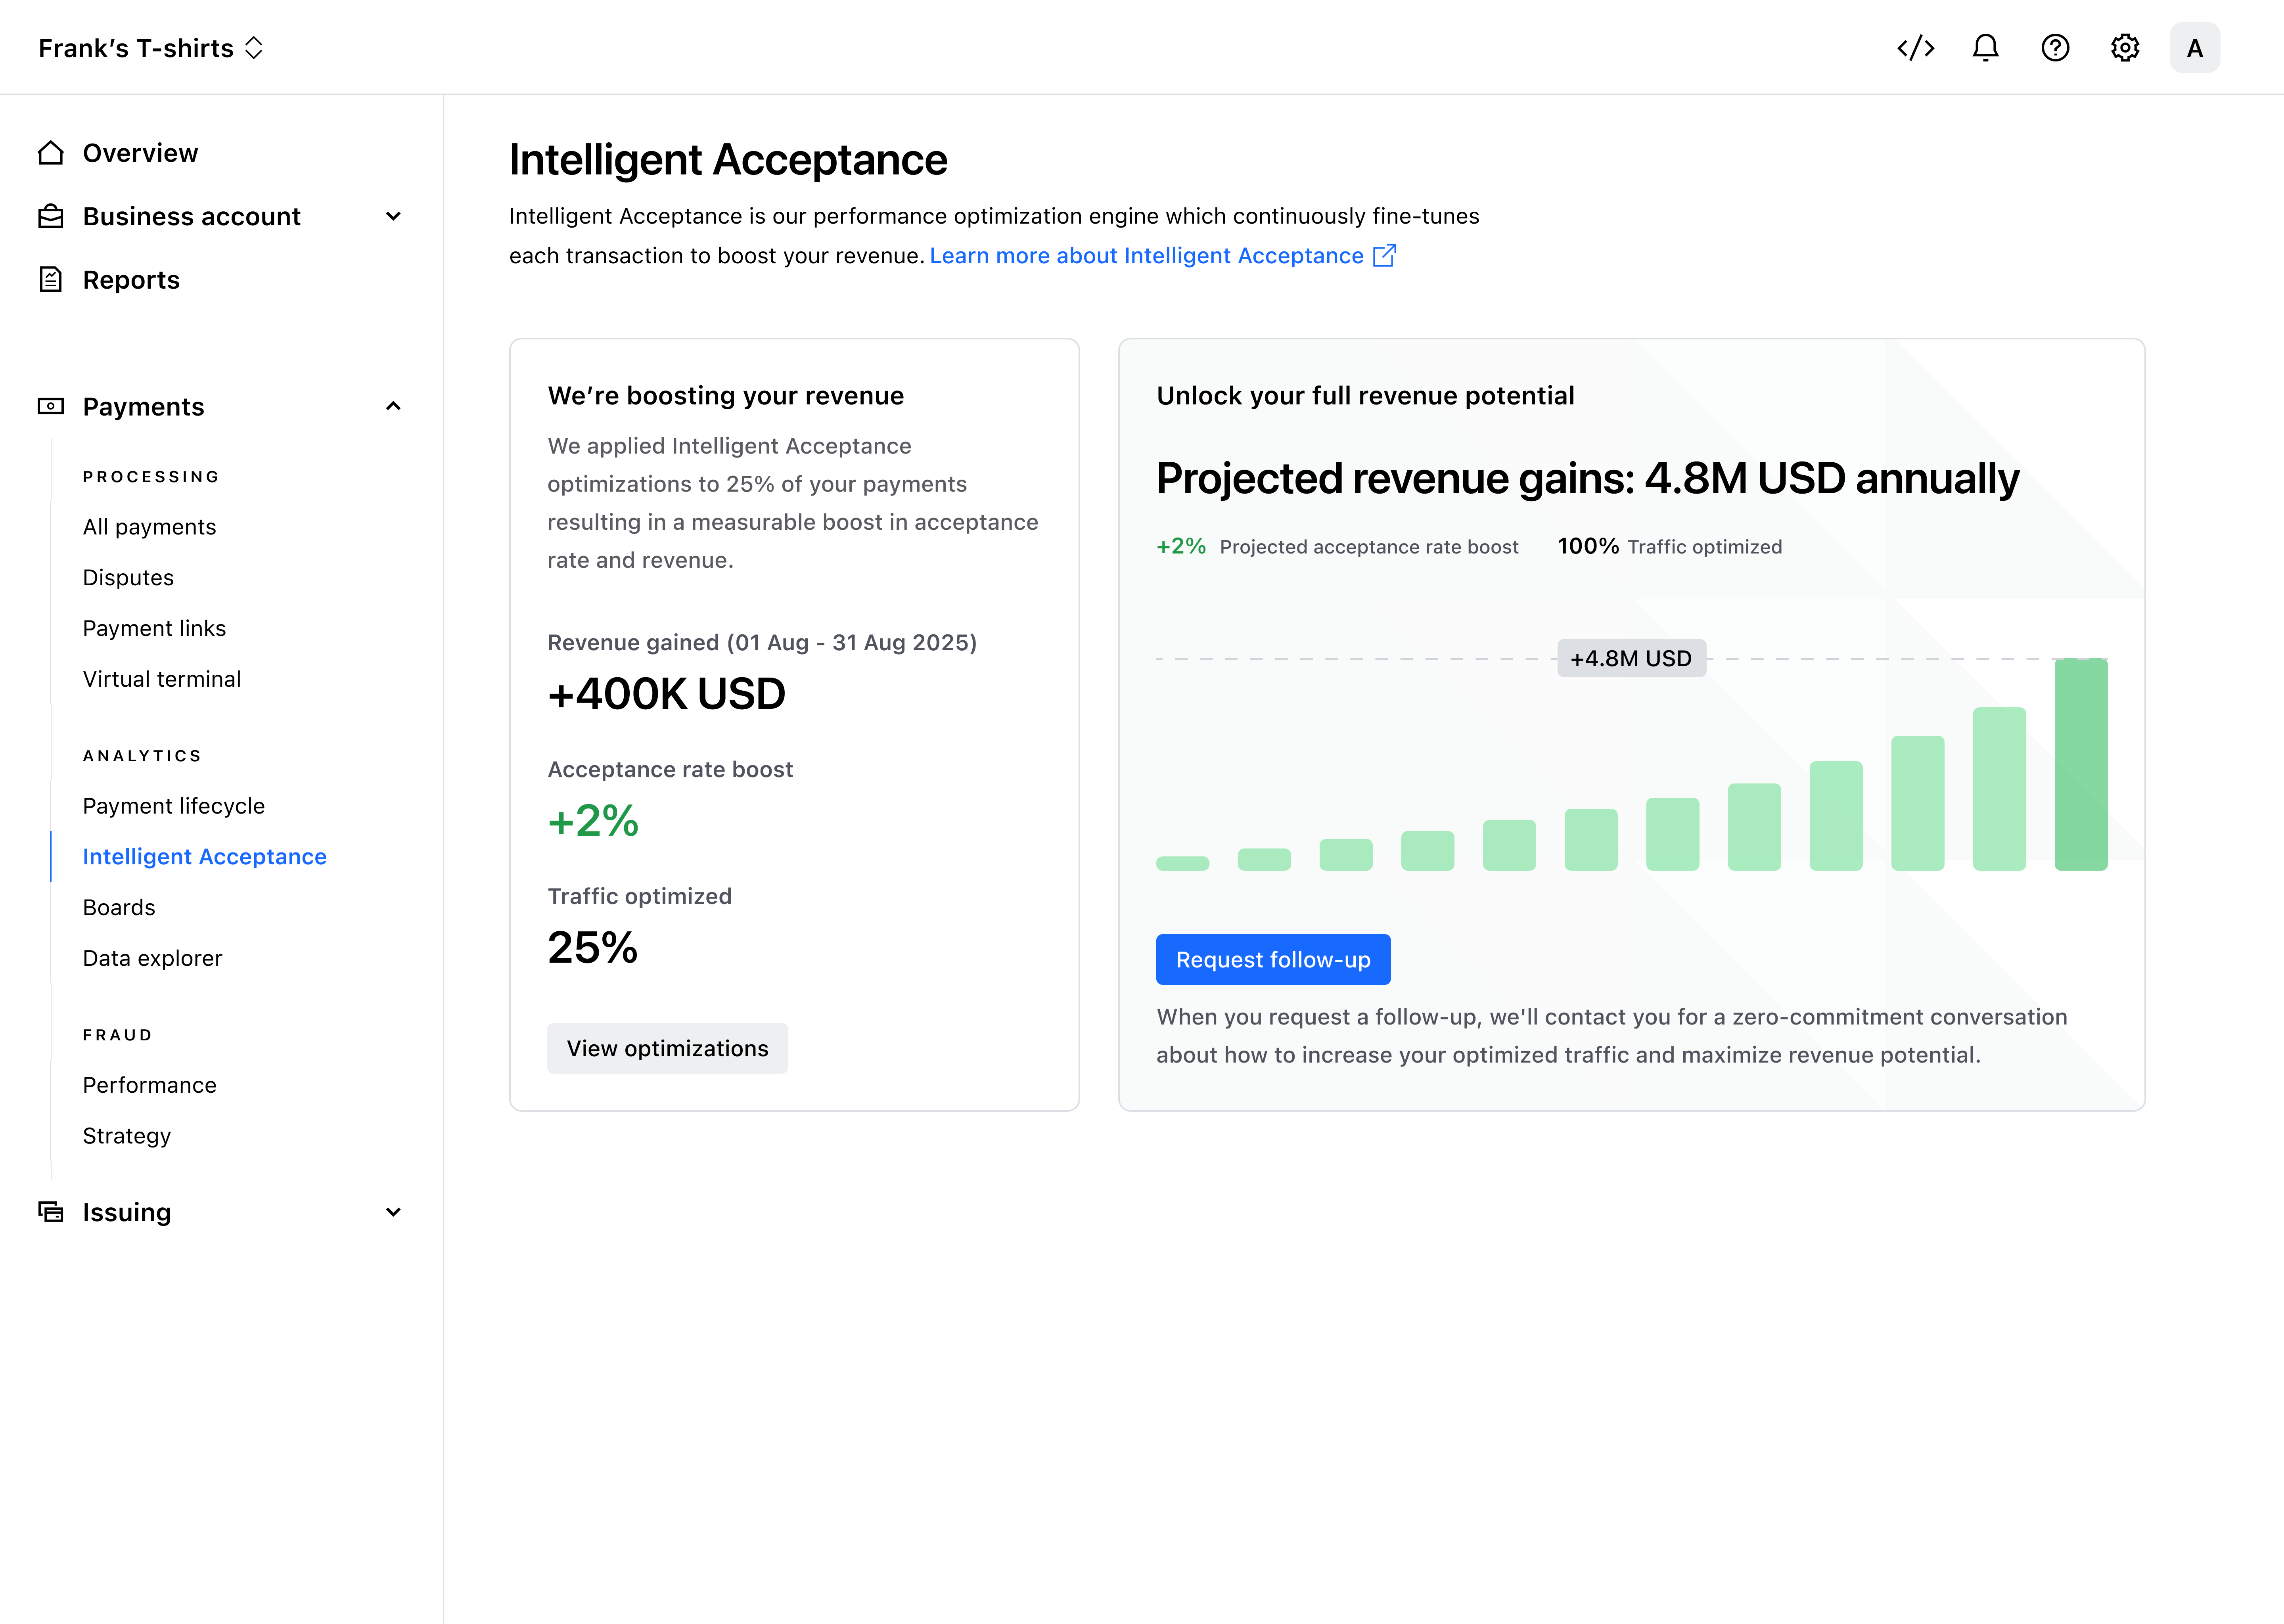Open fraud Strategy page

[x=127, y=1136]
